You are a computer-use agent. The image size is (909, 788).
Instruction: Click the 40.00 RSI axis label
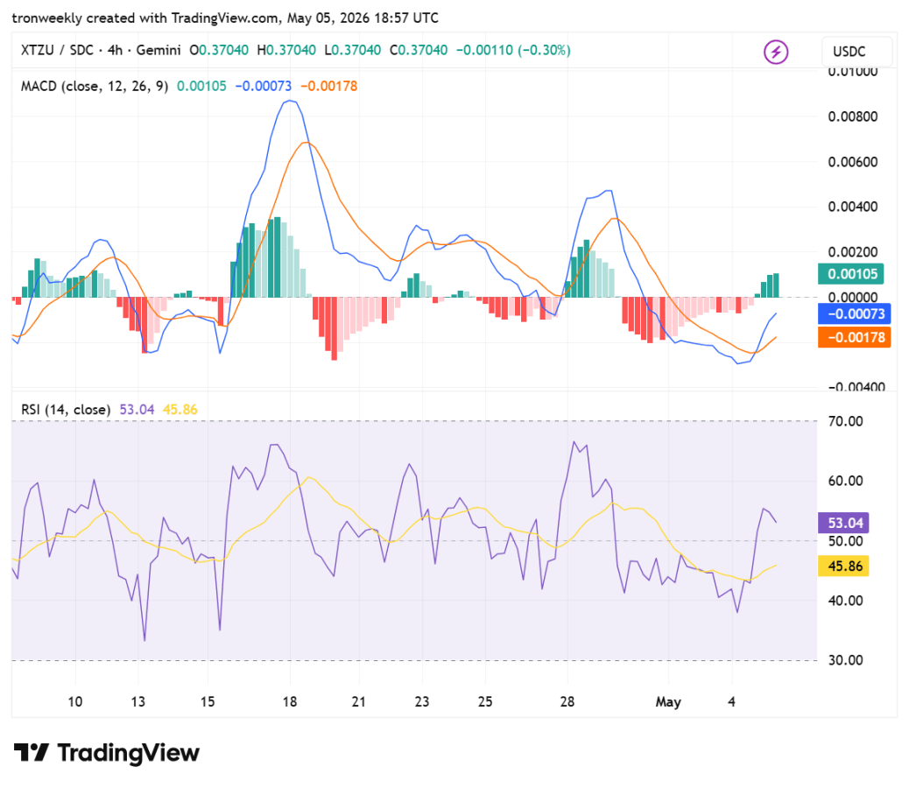pos(845,601)
